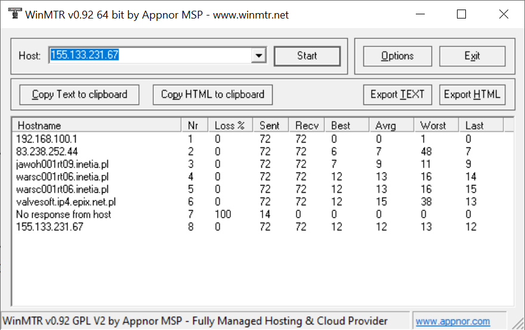Maximize the WinMTR window
The height and width of the screenshot is (330, 525).
click(461, 14)
